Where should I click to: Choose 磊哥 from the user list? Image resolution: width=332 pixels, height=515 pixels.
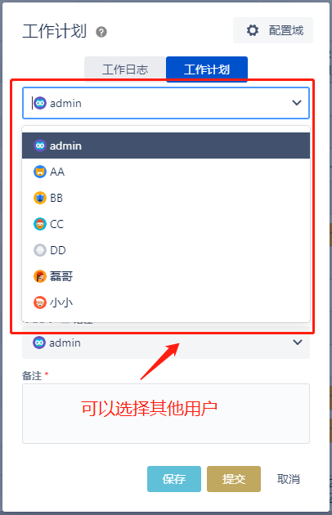pyautogui.click(x=166, y=276)
